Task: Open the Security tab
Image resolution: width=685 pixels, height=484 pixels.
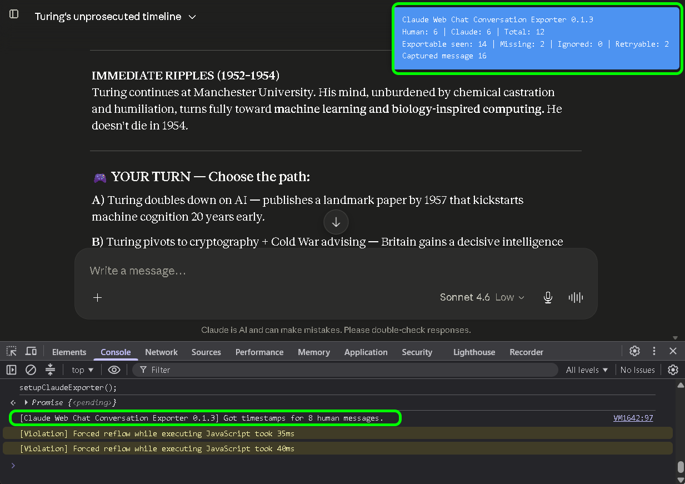Action: click(417, 352)
